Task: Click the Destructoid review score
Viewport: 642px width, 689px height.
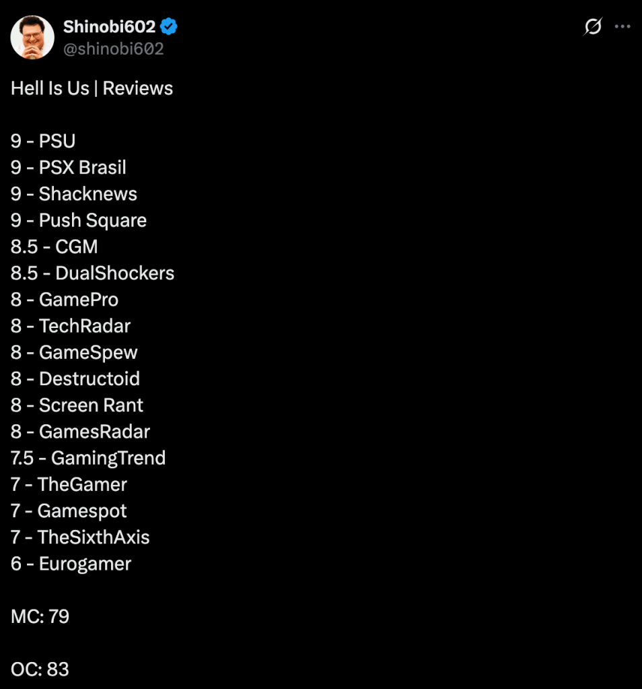Action: coord(75,379)
